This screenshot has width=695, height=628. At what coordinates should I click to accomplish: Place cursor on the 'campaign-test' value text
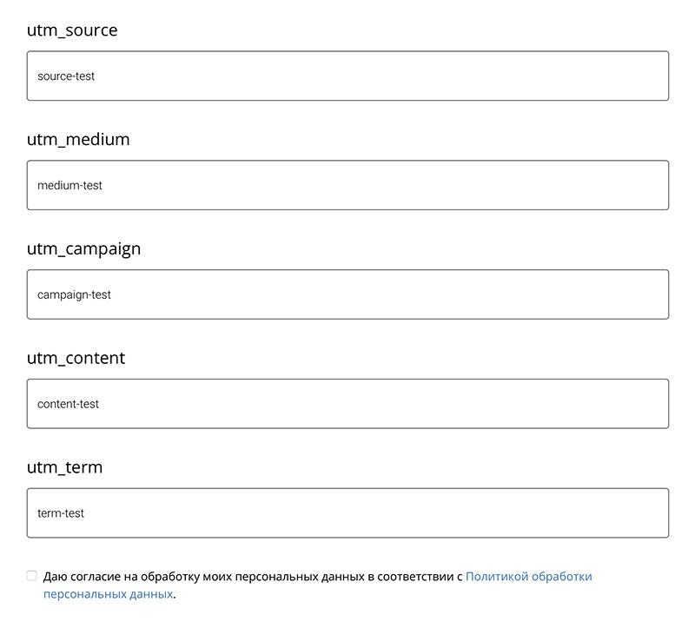click(x=74, y=295)
